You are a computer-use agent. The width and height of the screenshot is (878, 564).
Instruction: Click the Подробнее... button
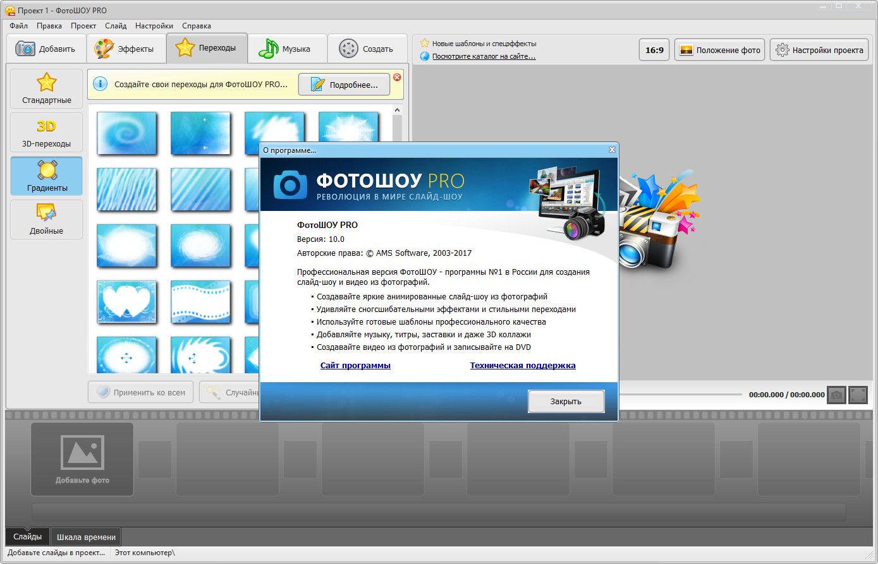344,85
